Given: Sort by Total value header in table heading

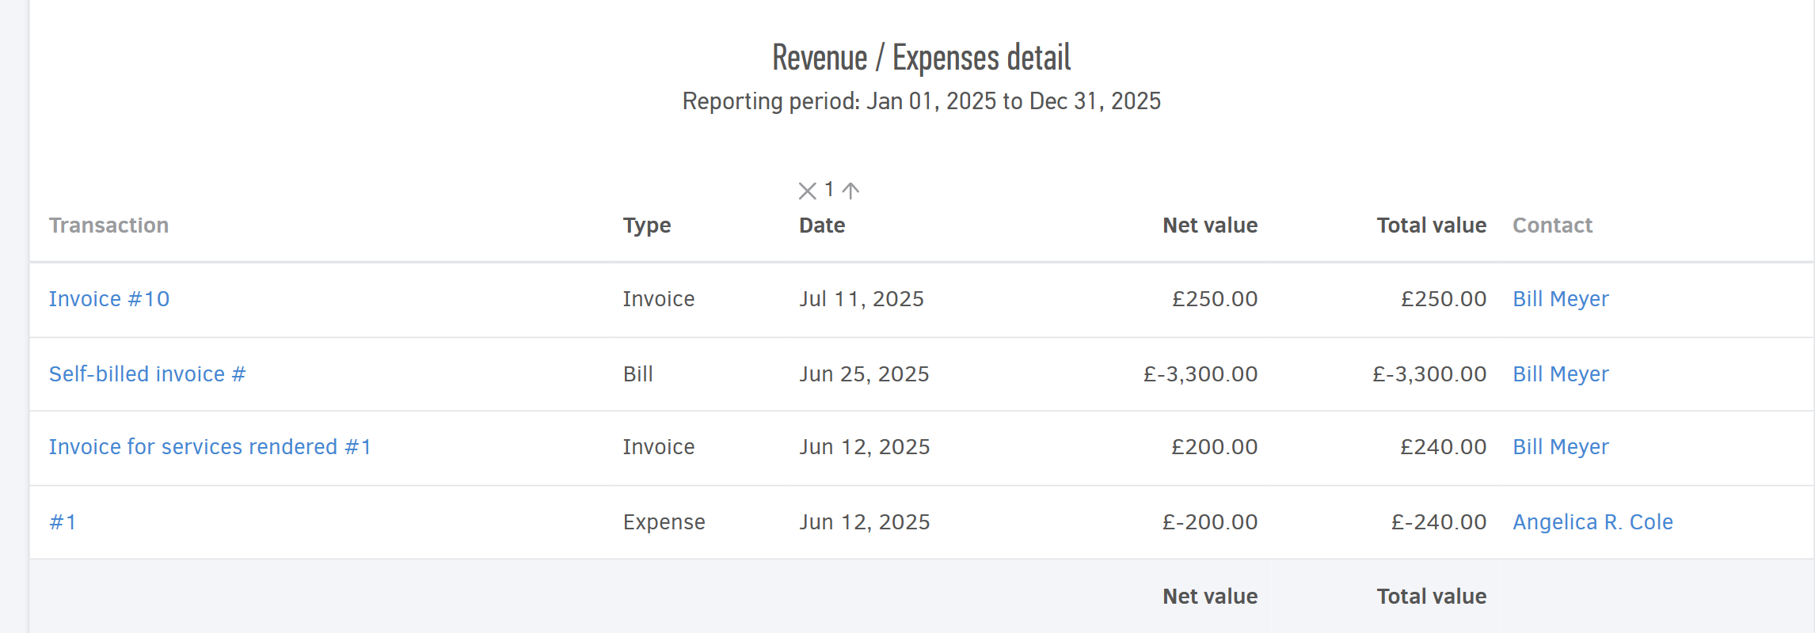Looking at the screenshot, I should click(x=1431, y=226).
